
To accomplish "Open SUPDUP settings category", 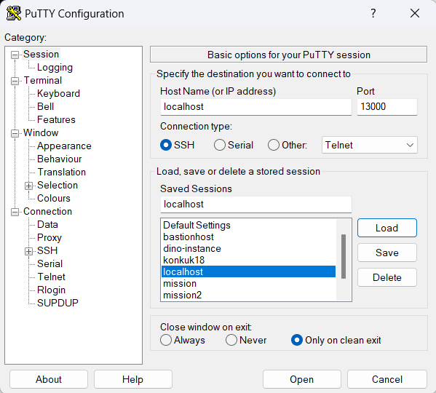I will pyautogui.click(x=58, y=303).
